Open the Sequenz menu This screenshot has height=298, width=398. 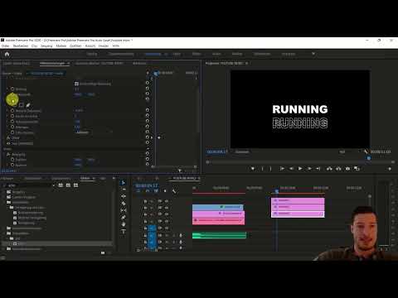coord(46,46)
